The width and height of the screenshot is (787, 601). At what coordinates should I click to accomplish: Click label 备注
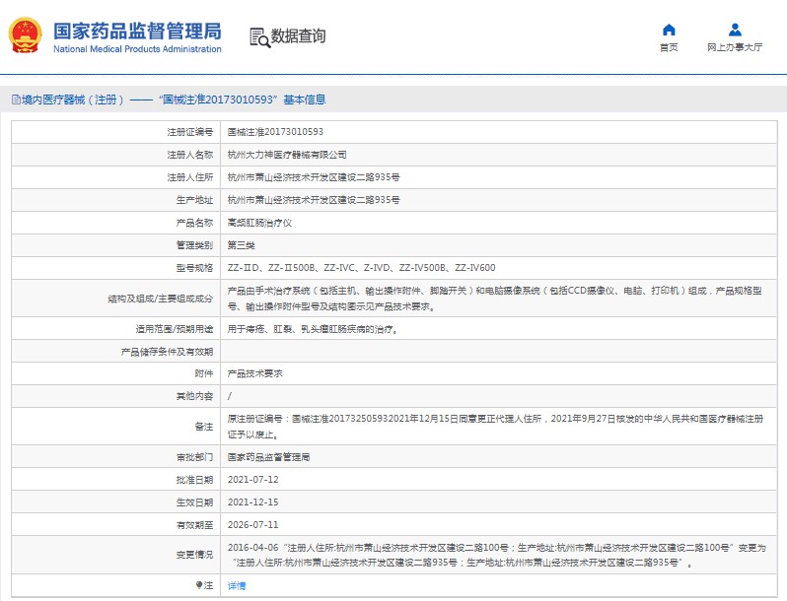(204, 427)
